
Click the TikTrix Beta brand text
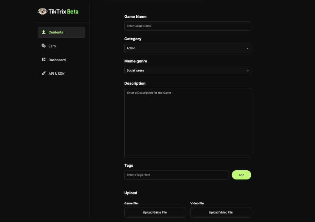(63, 11)
